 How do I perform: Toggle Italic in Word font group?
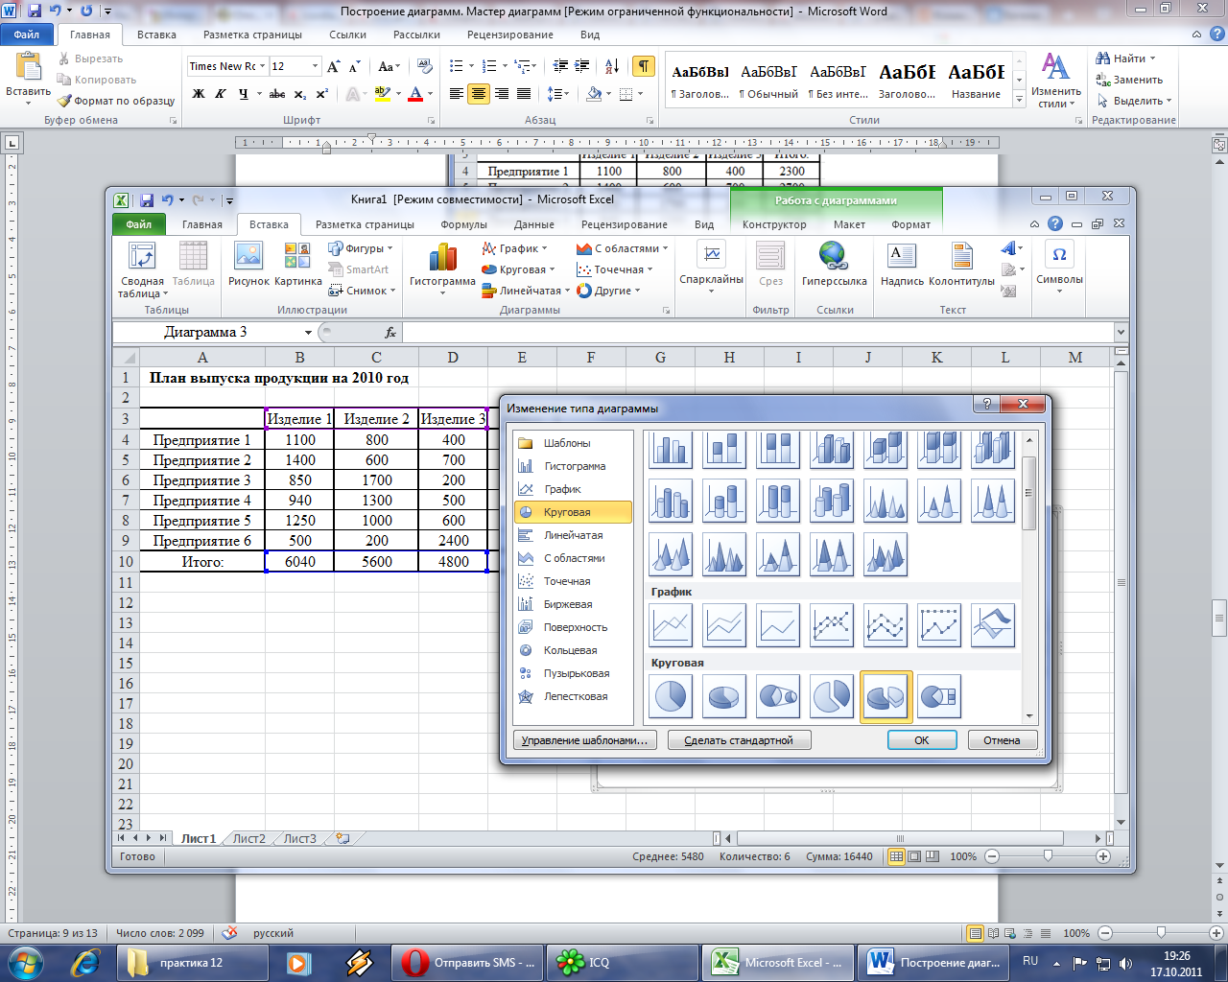pyautogui.click(x=221, y=94)
